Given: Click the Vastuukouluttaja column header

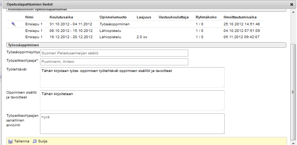Looking at the screenshot, I should coord(174,17).
